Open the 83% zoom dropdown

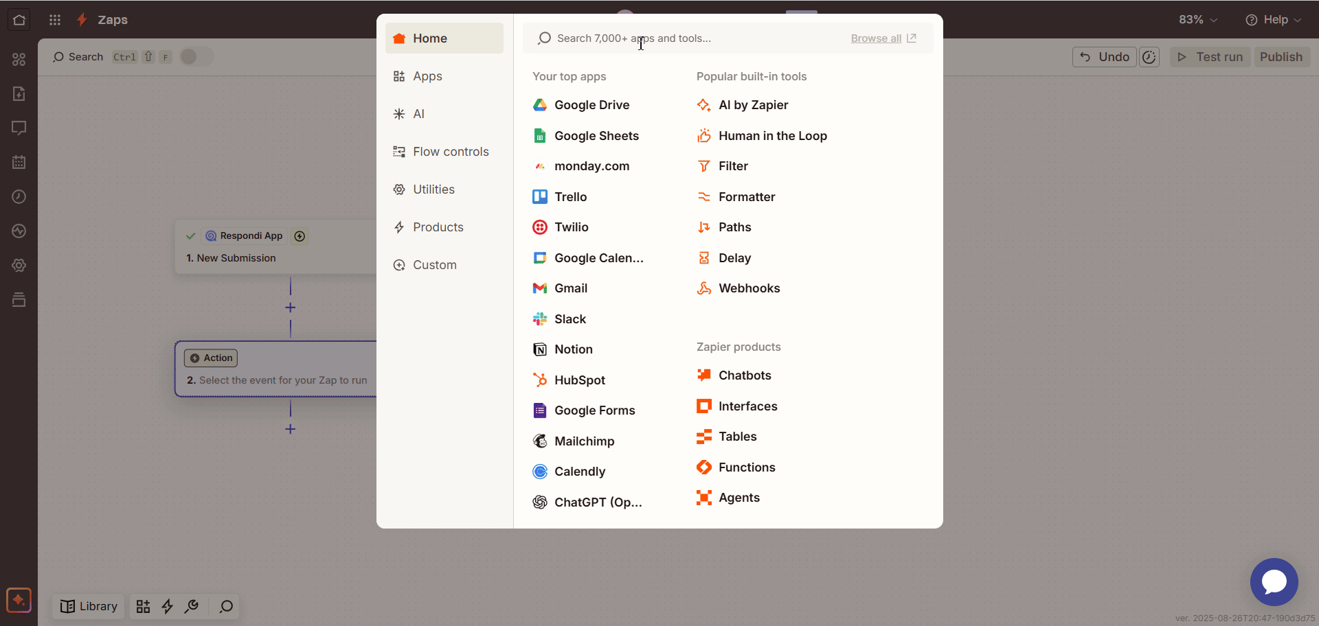point(1198,20)
